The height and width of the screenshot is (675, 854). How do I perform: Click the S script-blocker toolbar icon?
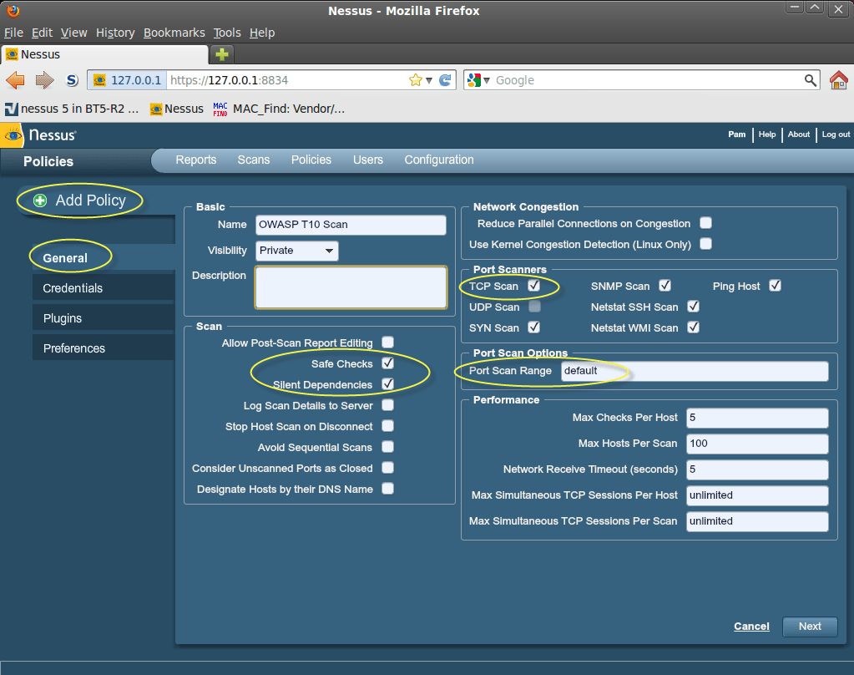tap(72, 80)
